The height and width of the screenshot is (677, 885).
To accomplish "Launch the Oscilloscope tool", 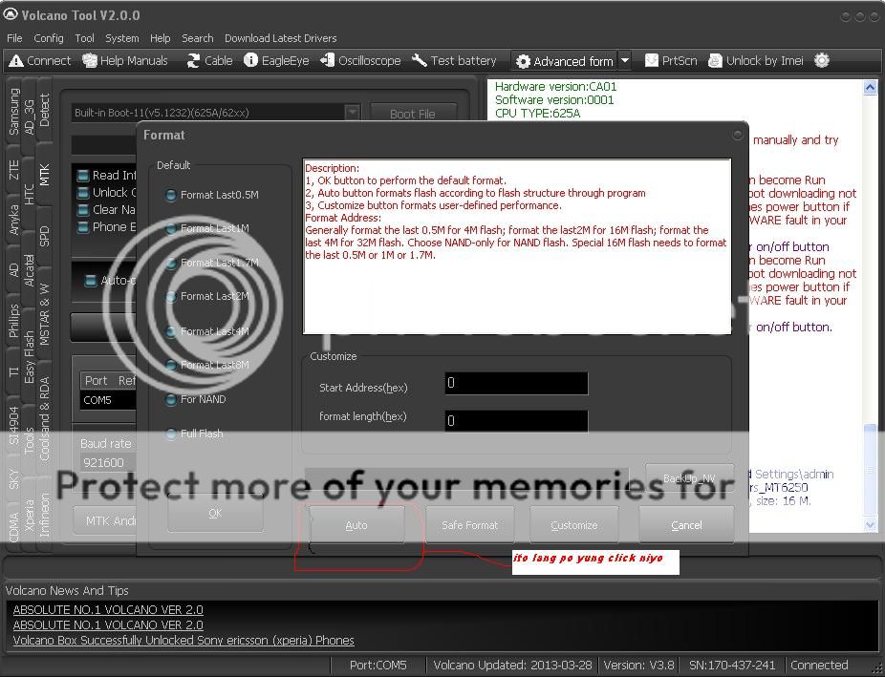I will point(360,60).
